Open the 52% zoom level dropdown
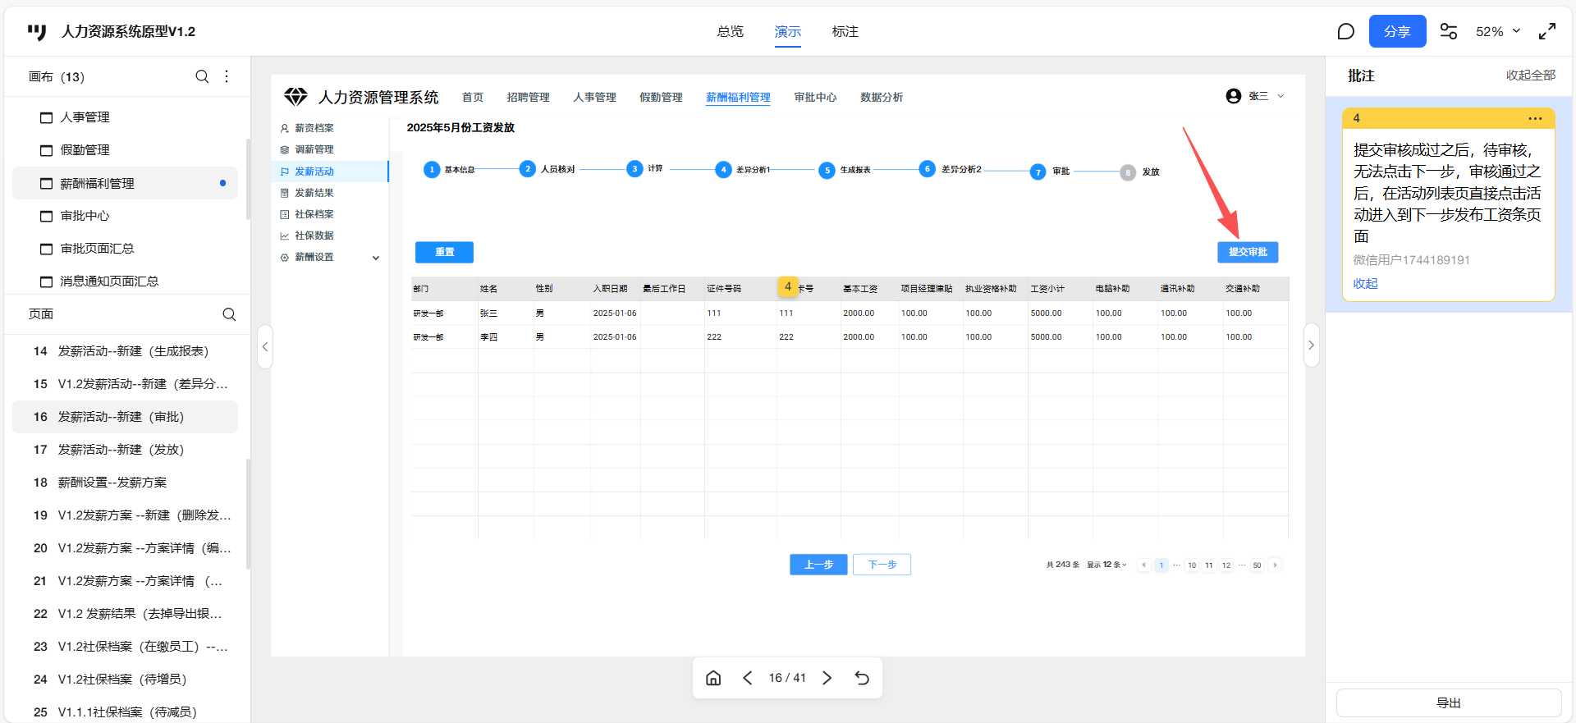 pos(1498,31)
